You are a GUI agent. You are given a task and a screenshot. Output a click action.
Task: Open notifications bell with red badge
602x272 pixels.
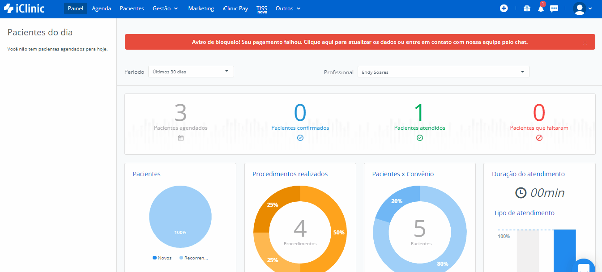[541, 8]
